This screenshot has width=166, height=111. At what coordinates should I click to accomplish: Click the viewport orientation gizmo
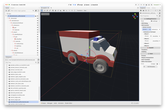point(135,16)
